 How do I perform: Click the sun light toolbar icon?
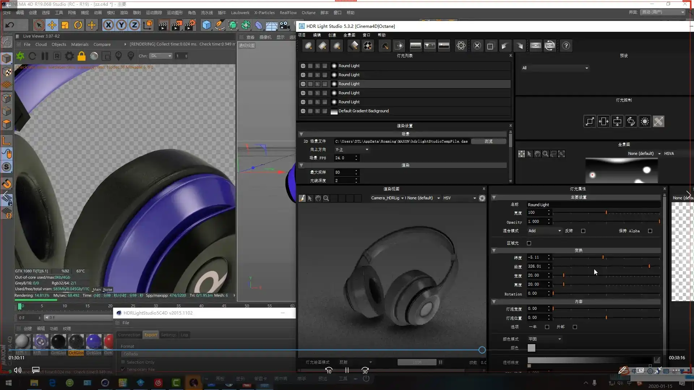(399, 46)
